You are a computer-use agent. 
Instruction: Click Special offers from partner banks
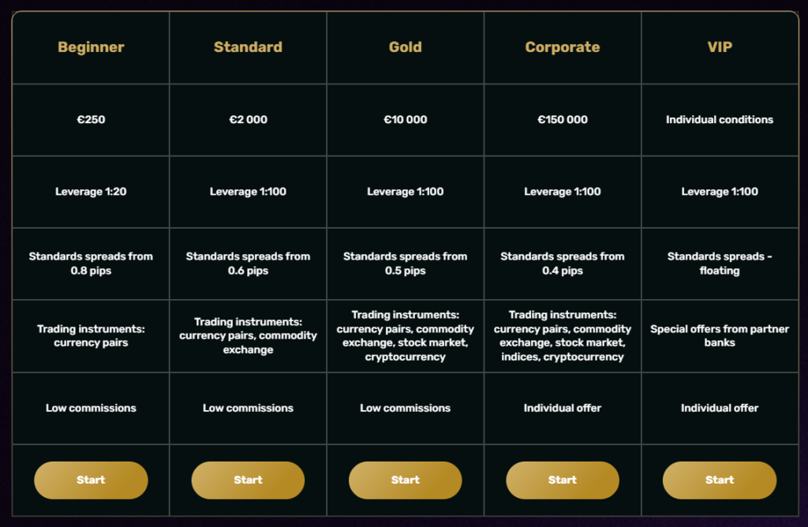click(x=720, y=336)
